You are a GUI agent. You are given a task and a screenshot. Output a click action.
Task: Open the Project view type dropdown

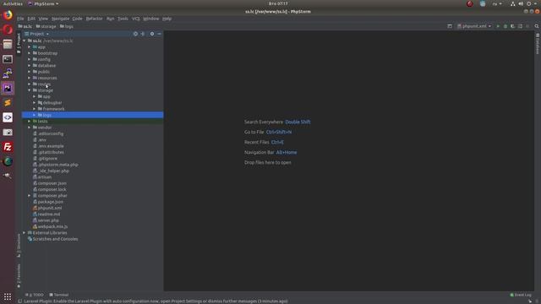pos(37,34)
